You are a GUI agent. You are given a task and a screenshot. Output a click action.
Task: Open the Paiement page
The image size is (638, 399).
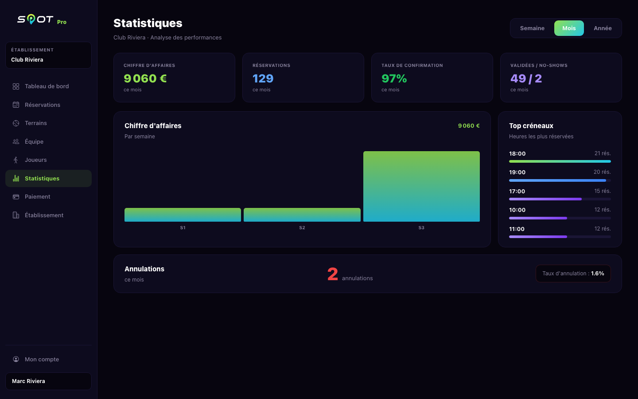tap(48, 197)
